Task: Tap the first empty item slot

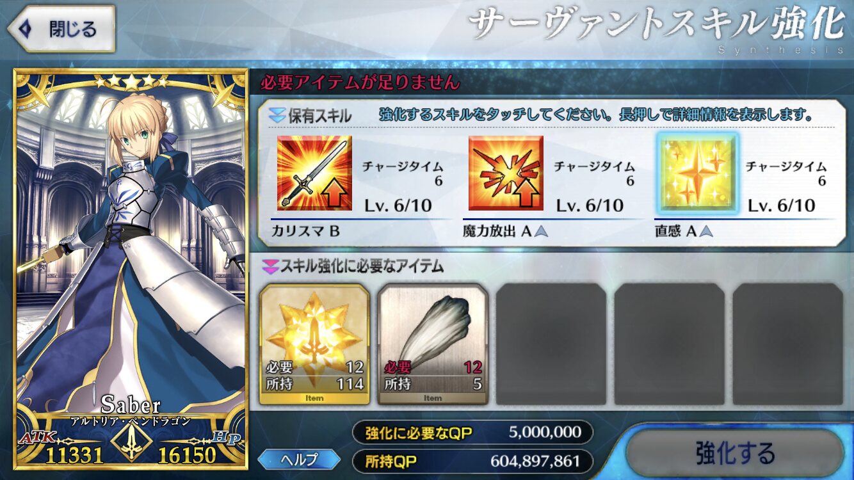Action: (551, 344)
